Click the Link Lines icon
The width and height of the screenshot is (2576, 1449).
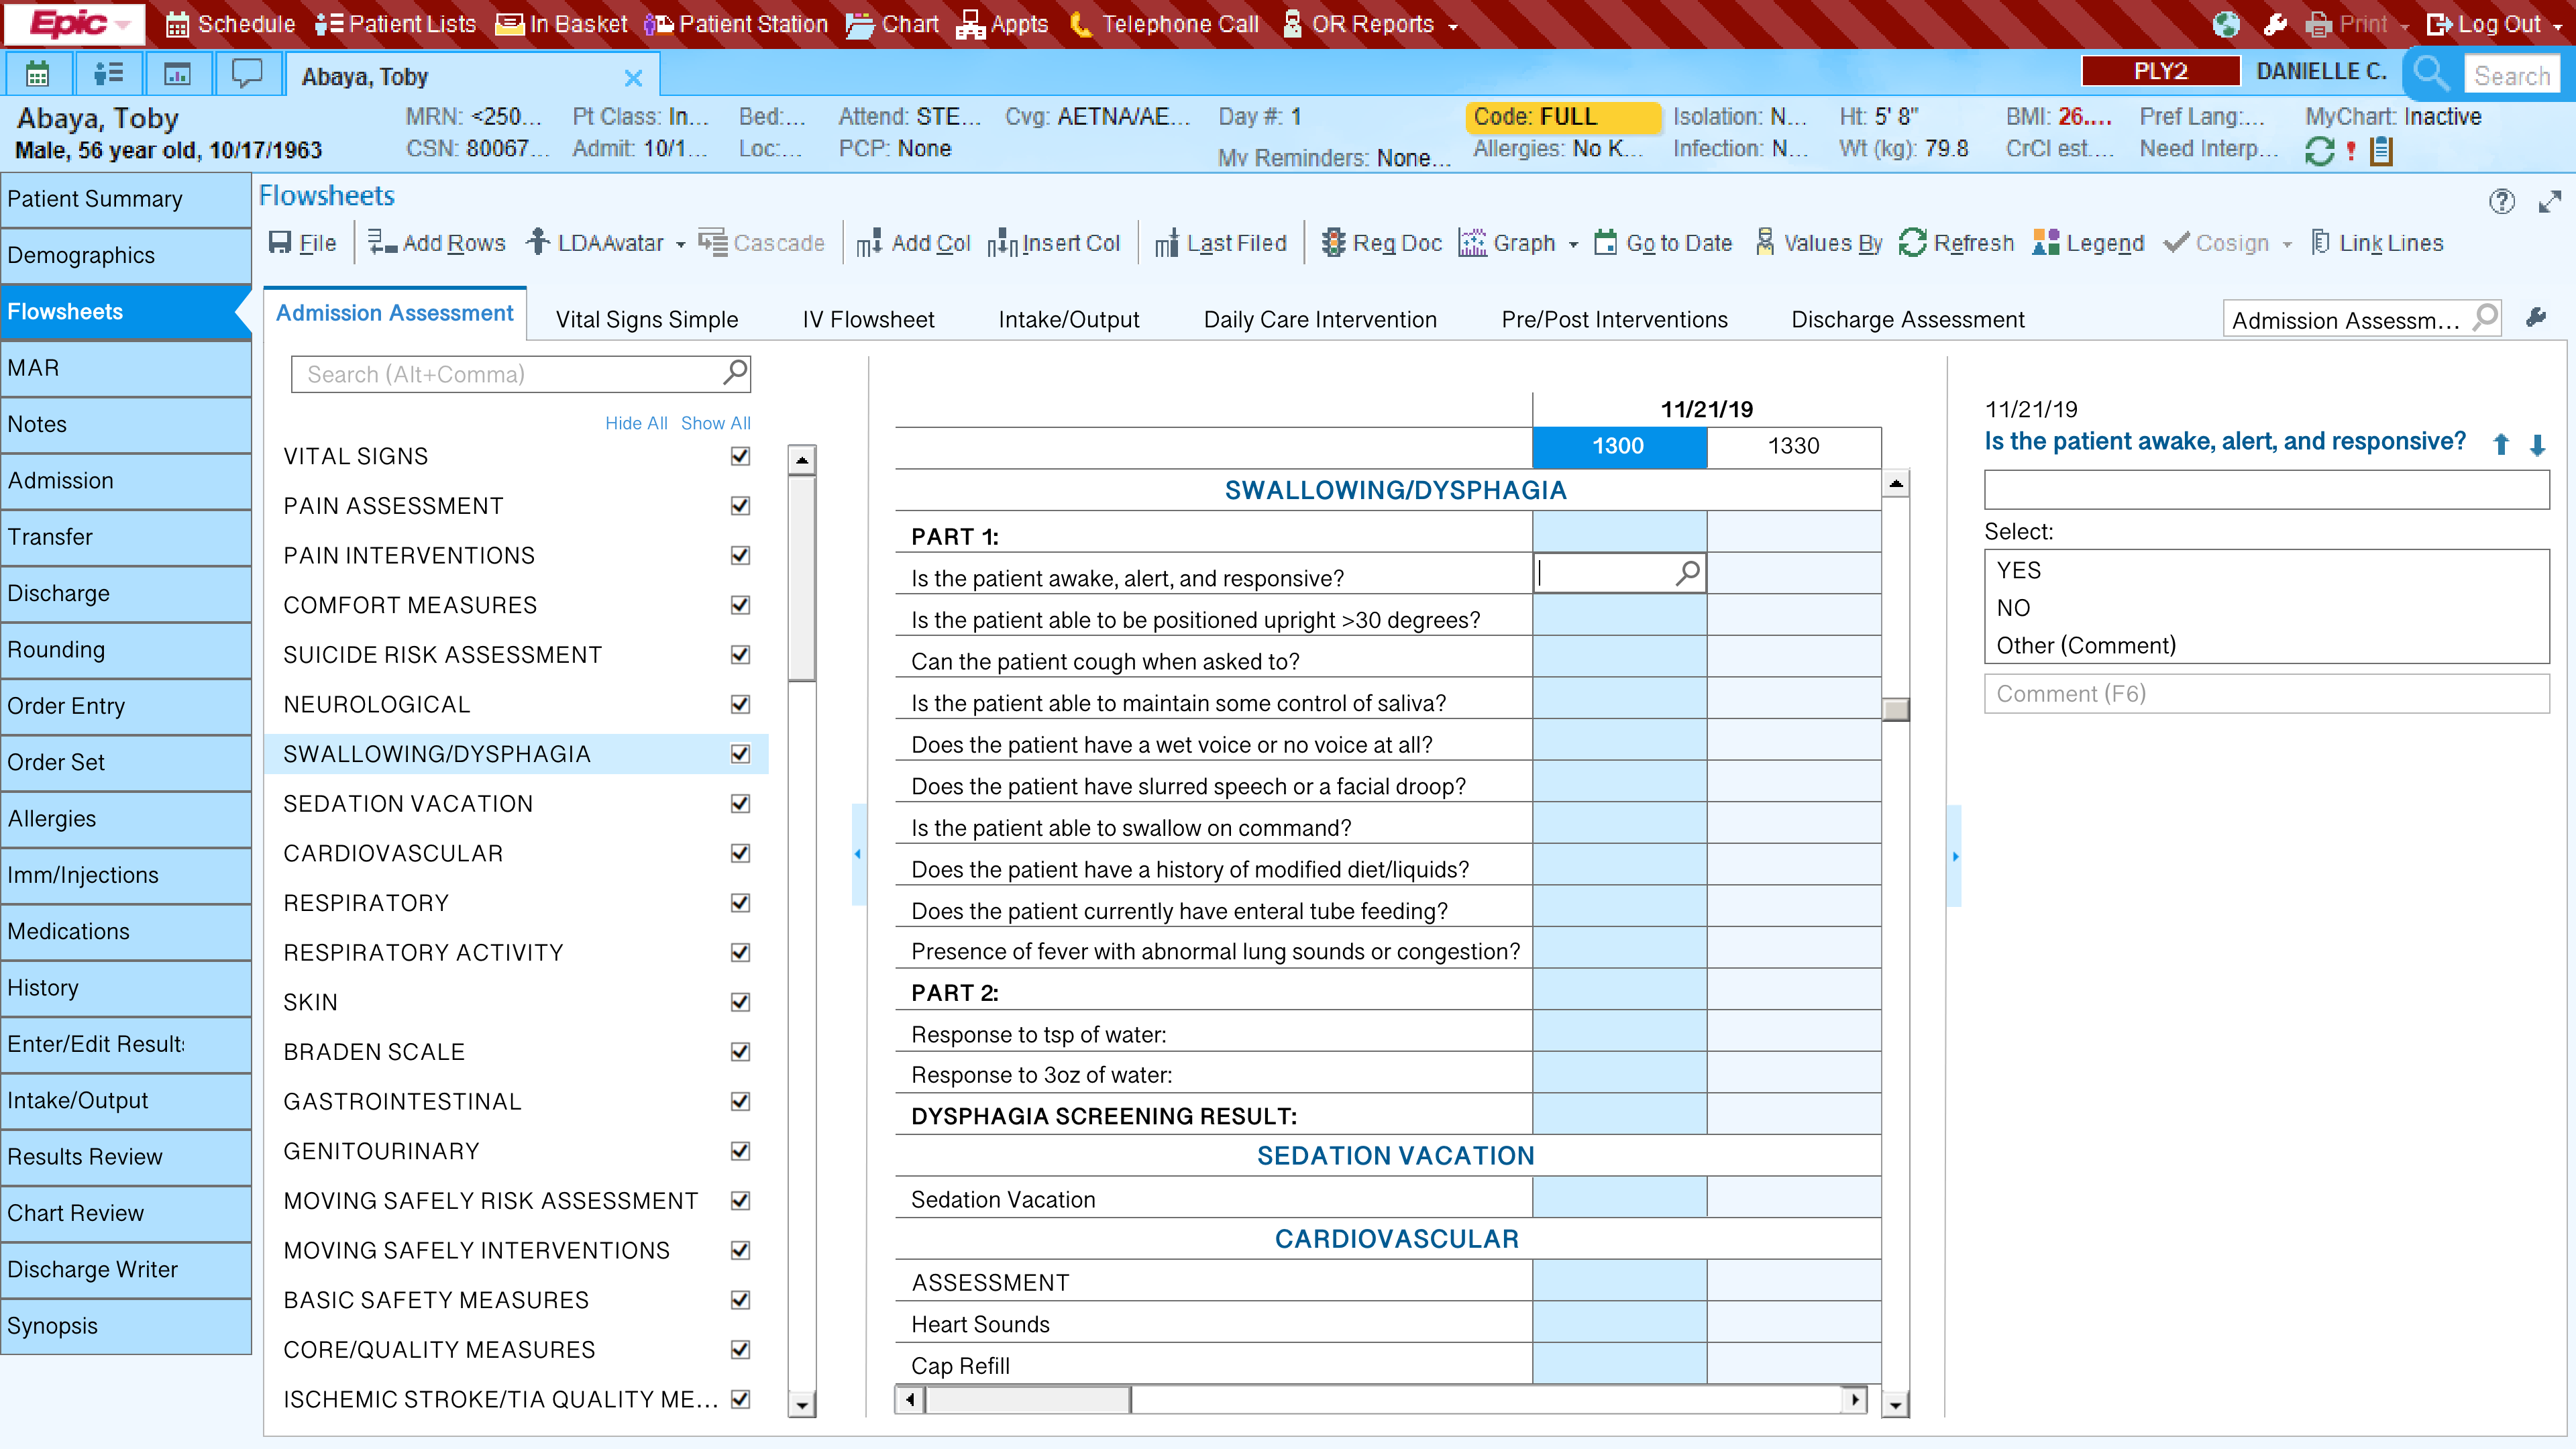click(2321, 243)
